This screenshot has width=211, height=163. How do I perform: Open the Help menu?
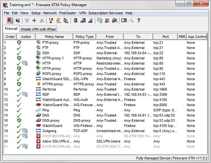point(129,13)
